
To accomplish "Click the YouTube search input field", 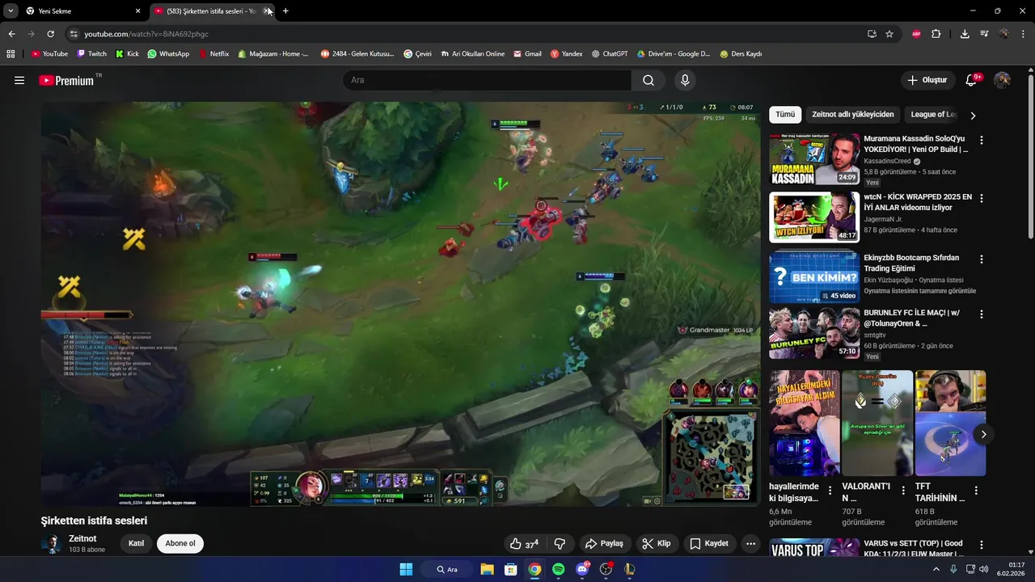I will (487, 80).
